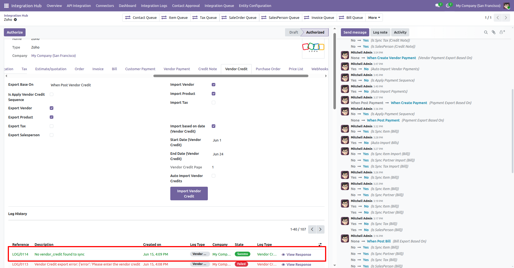Open the attachments paperclip icon
This screenshot has height=268, width=514.
pos(494,32)
